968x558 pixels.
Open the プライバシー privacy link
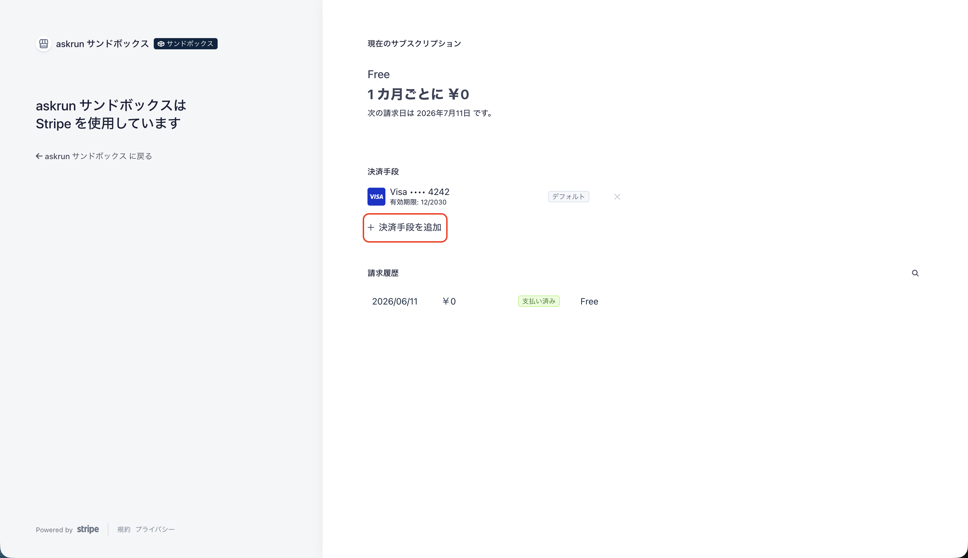(155, 529)
